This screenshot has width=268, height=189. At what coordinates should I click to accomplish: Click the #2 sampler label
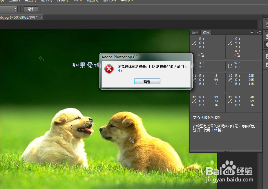tap(230, 76)
